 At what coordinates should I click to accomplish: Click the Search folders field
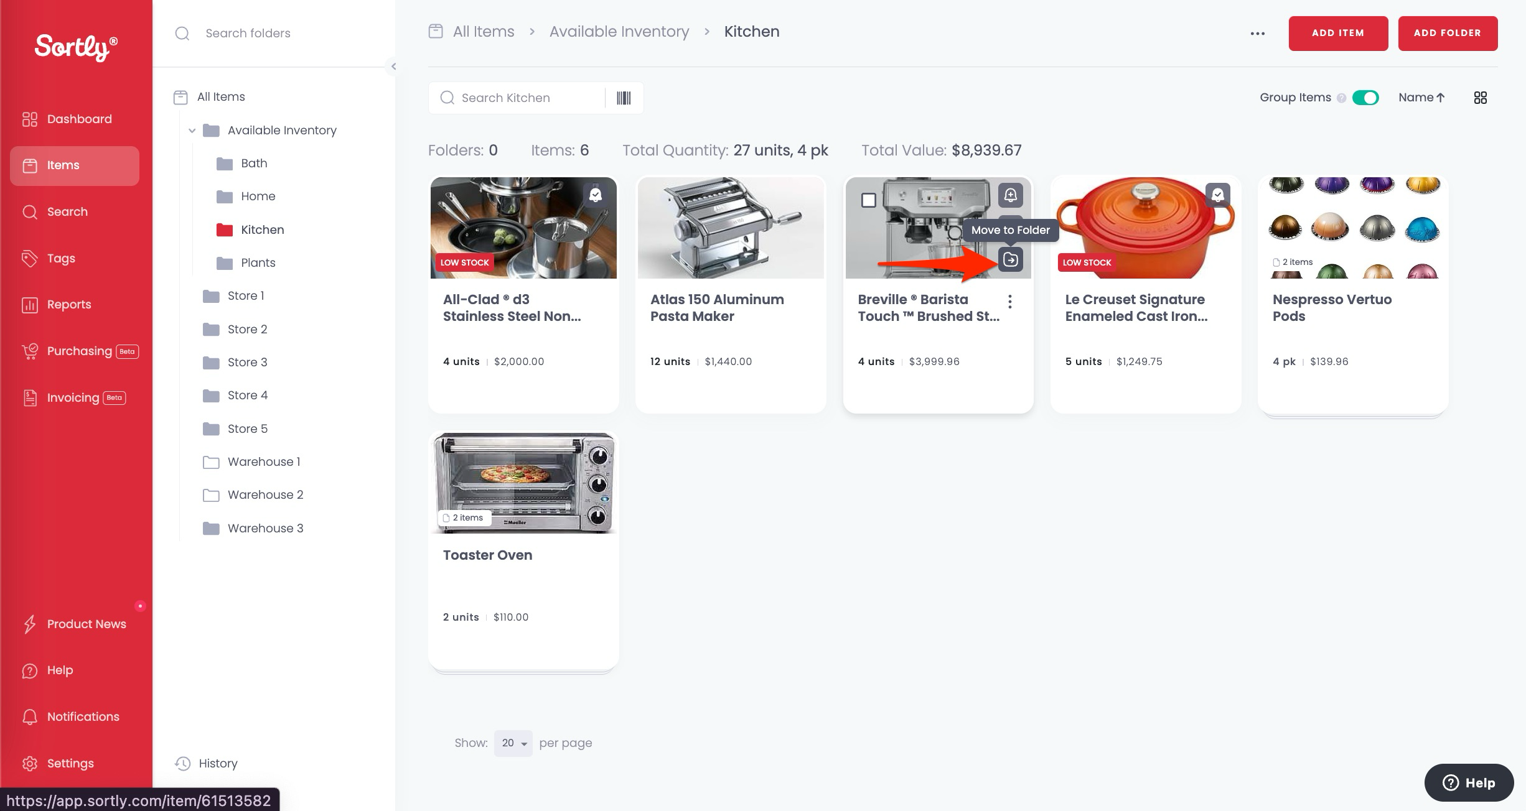pyautogui.click(x=274, y=33)
